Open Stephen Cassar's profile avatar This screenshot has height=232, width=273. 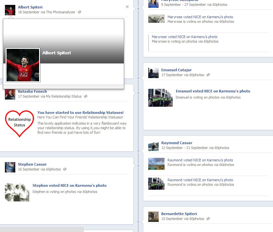click(x=10, y=167)
